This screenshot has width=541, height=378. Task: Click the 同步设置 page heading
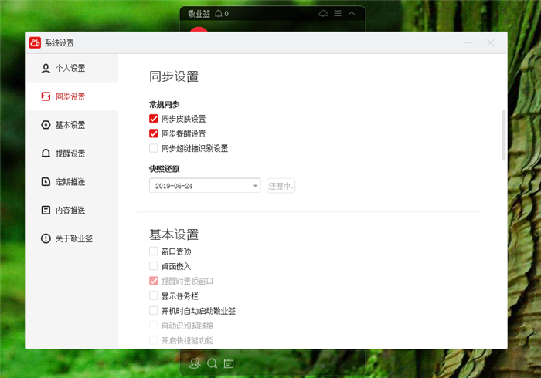click(x=174, y=76)
